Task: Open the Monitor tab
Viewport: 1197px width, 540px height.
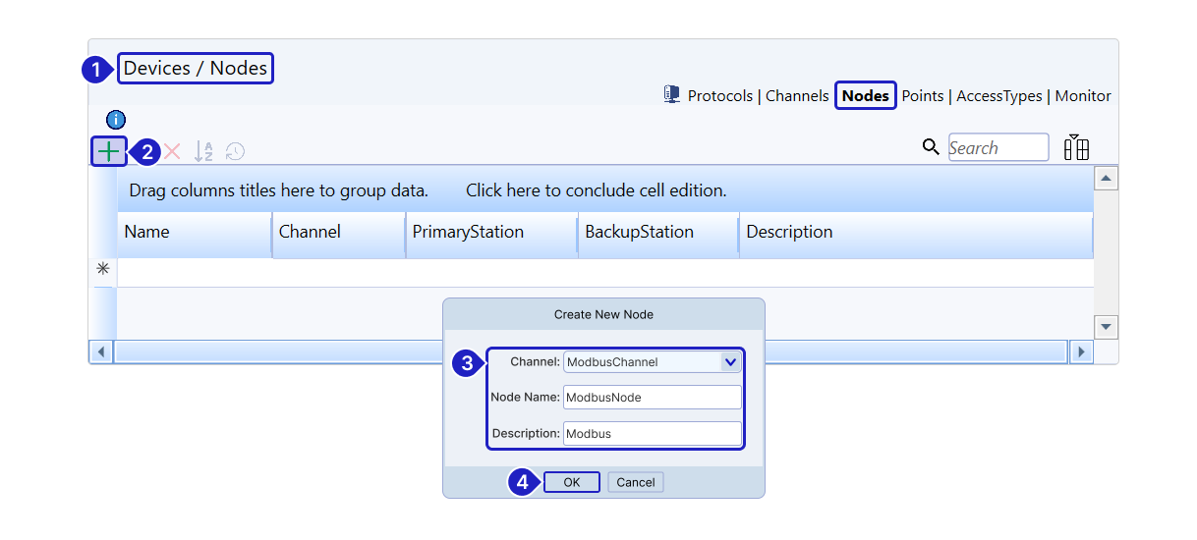Action: [x=1083, y=96]
